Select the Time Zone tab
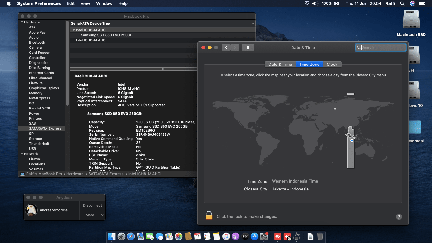Screen dimensions: 432x243 [309, 64]
